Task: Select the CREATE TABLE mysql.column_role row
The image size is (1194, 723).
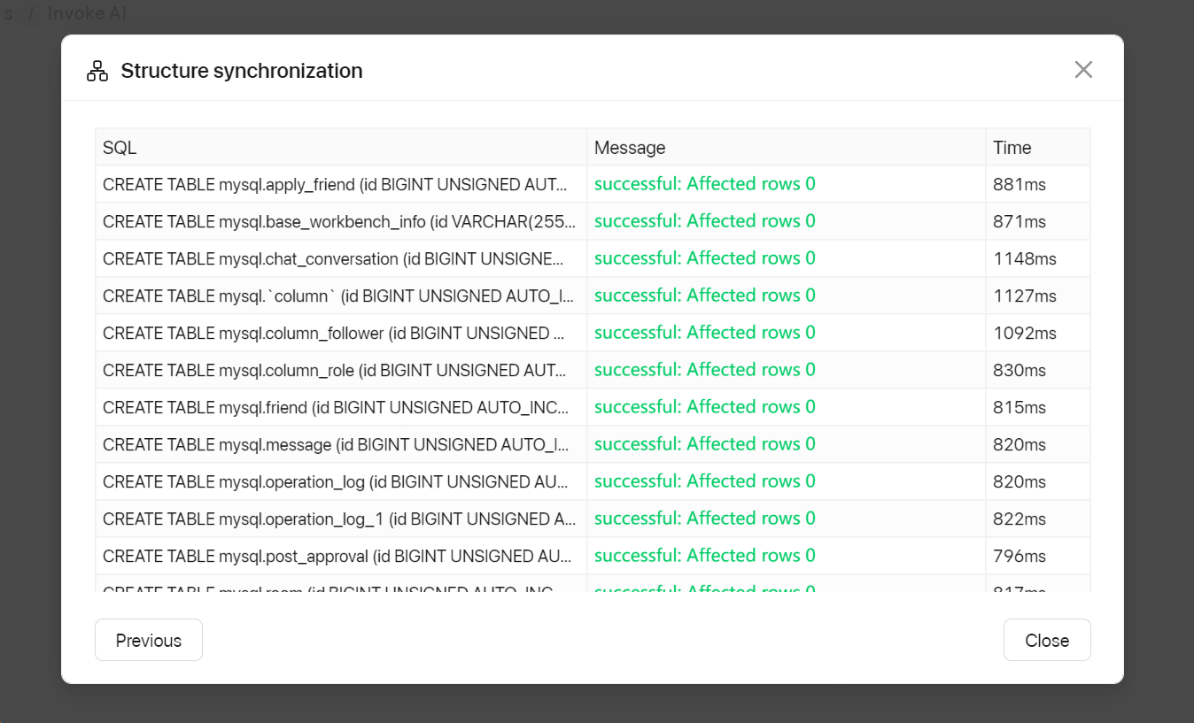Action: tap(593, 370)
